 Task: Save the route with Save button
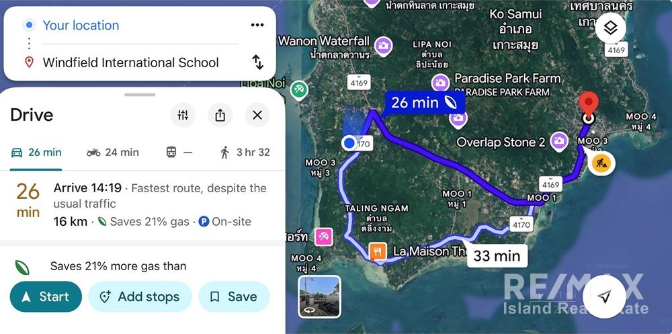[234, 296]
